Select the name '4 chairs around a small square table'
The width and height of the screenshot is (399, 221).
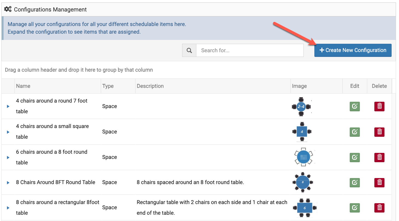point(52,132)
